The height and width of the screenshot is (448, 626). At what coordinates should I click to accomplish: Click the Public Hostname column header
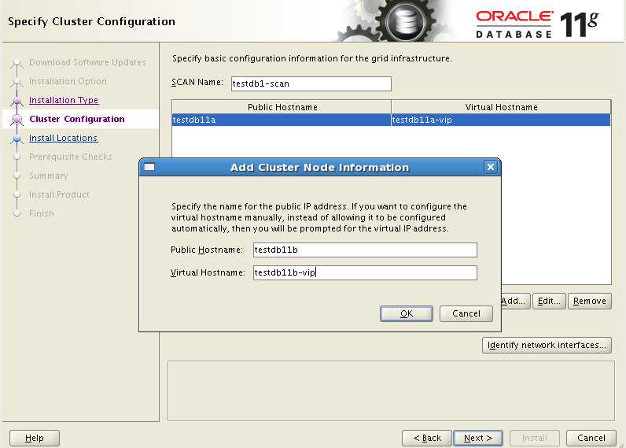(282, 107)
